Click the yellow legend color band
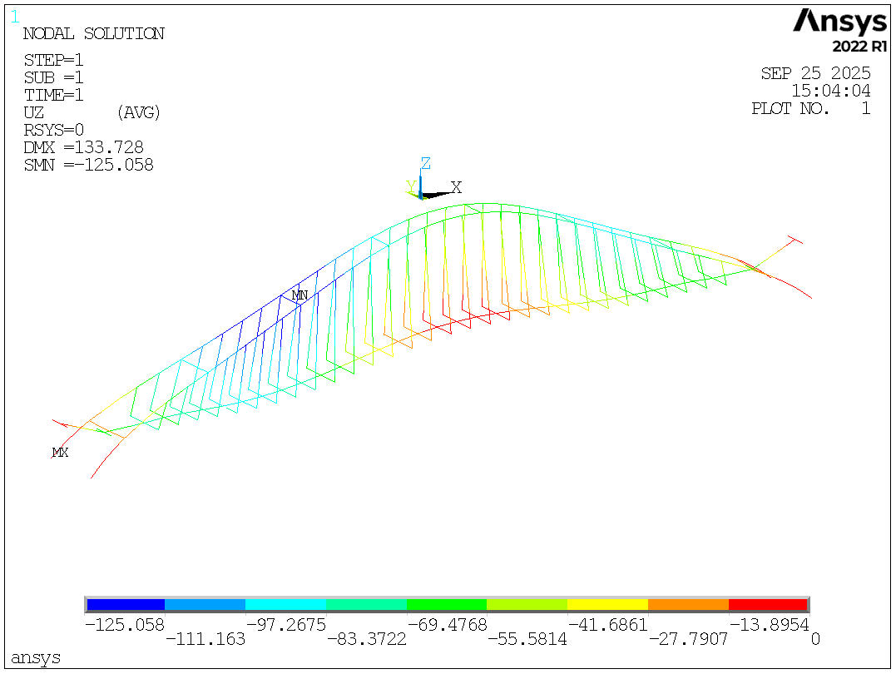The width and height of the screenshot is (896, 674). pos(607,604)
